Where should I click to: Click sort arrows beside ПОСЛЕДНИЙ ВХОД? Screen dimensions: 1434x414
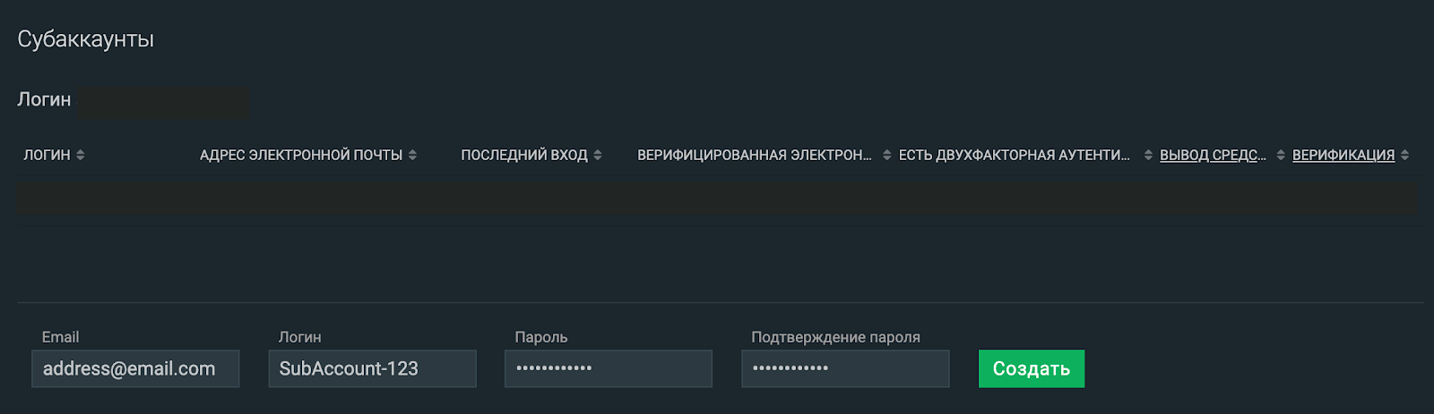tap(598, 155)
